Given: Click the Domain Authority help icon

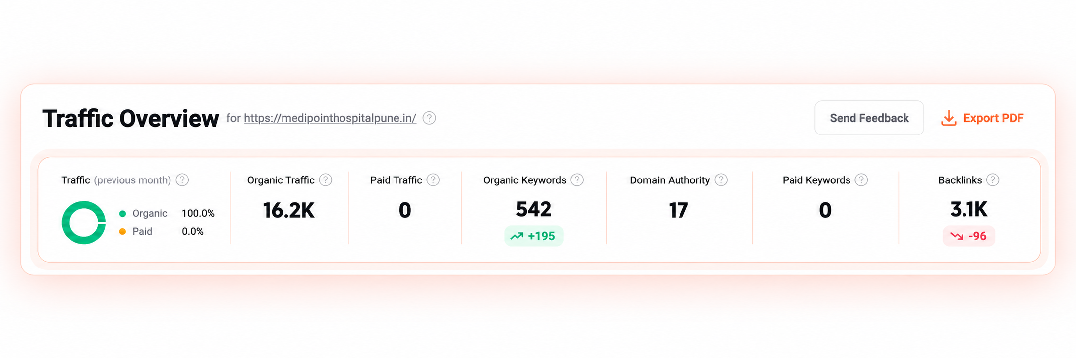Looking at the screenshot, I should point(721,180).
